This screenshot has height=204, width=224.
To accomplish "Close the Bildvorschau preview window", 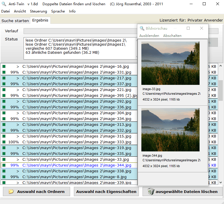I will pyautogui.click(x=202, y=28).
